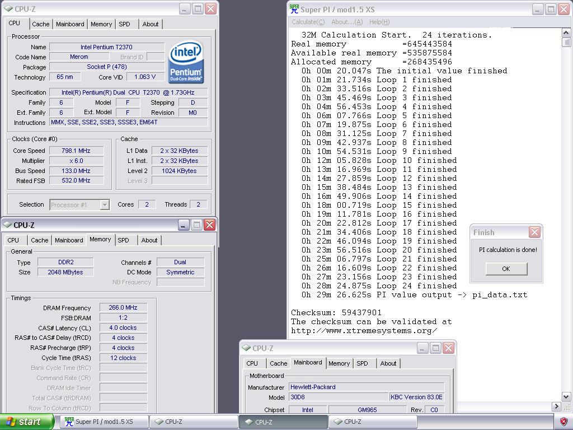Switch to CPU tab in Memory CPU-Z window
The image size is (573, 430).
point(13,240)
